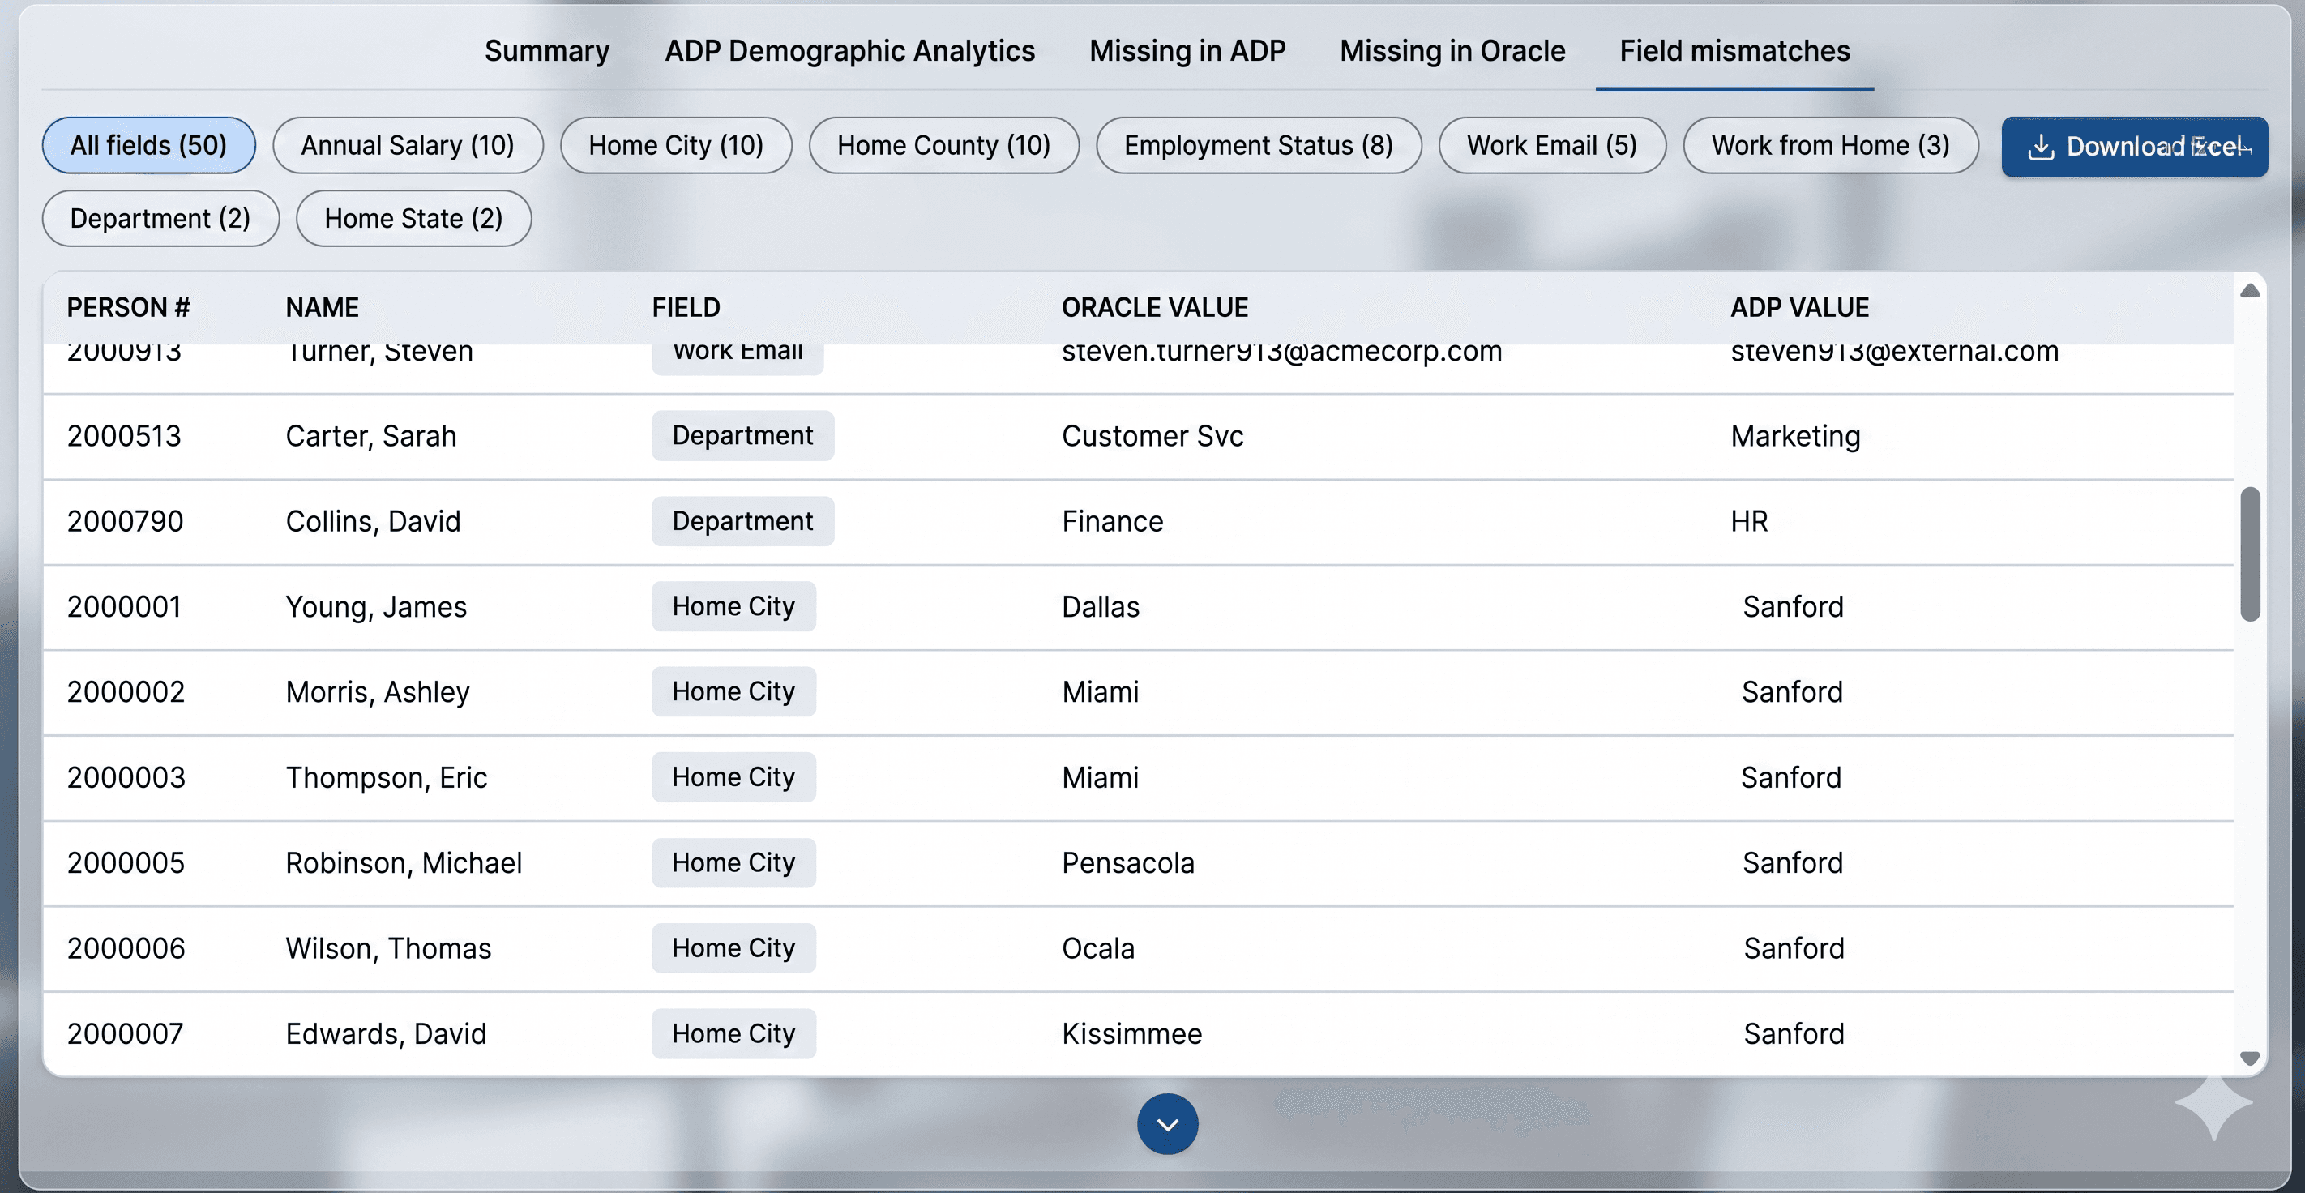Click the name Carter, Sarah
Viewport: 2305px width, 1193px height.
click(370, 436)
